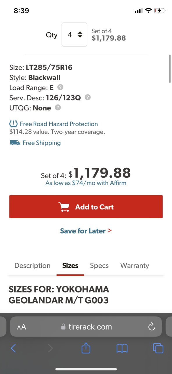172x374 pixels.
Task: Open the Warranty tab
Action: (134, 266)
